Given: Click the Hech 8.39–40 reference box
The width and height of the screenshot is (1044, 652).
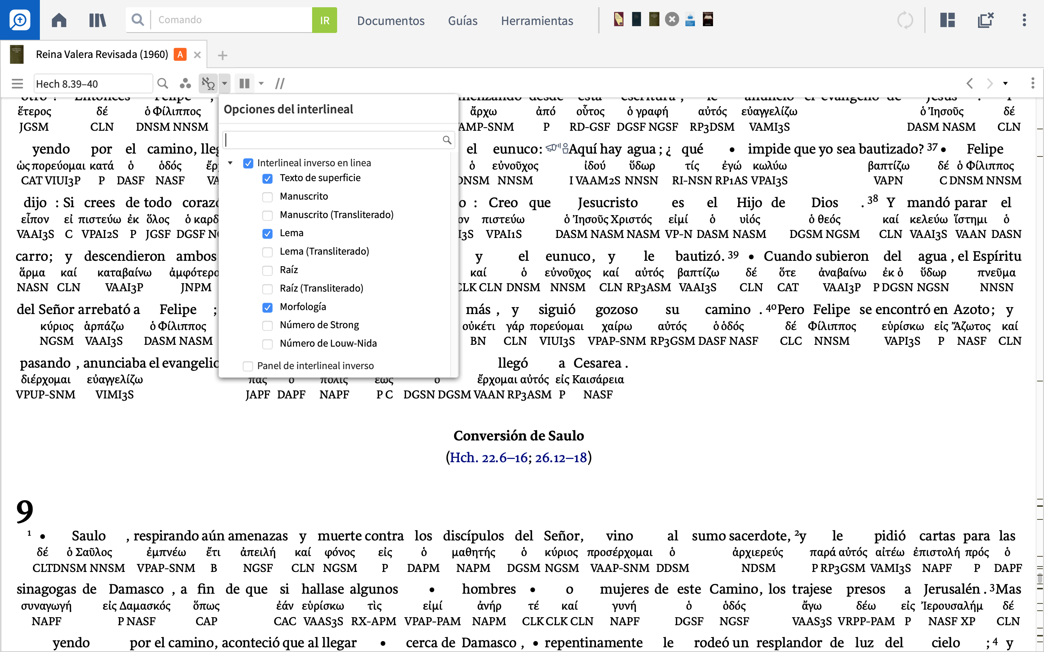Looking at the screenshot, I should pos(93,83).
